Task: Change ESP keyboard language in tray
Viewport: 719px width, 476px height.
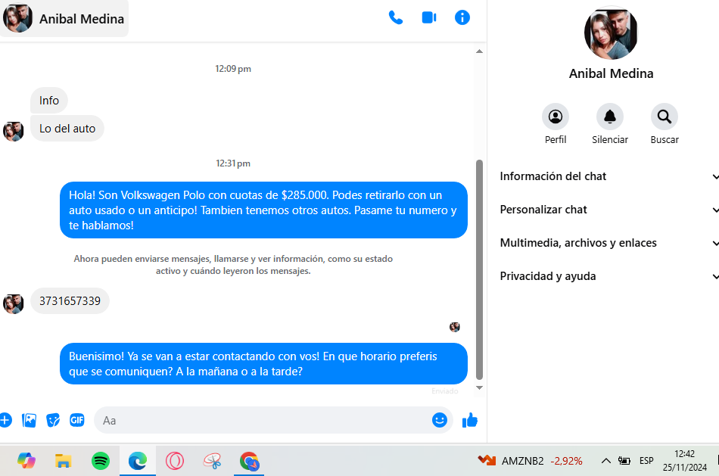Action: click(x=646, y=460)
